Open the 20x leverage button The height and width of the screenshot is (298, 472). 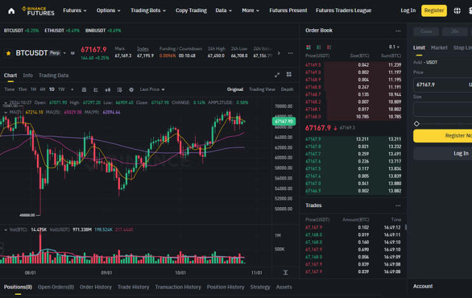point(455,31)
